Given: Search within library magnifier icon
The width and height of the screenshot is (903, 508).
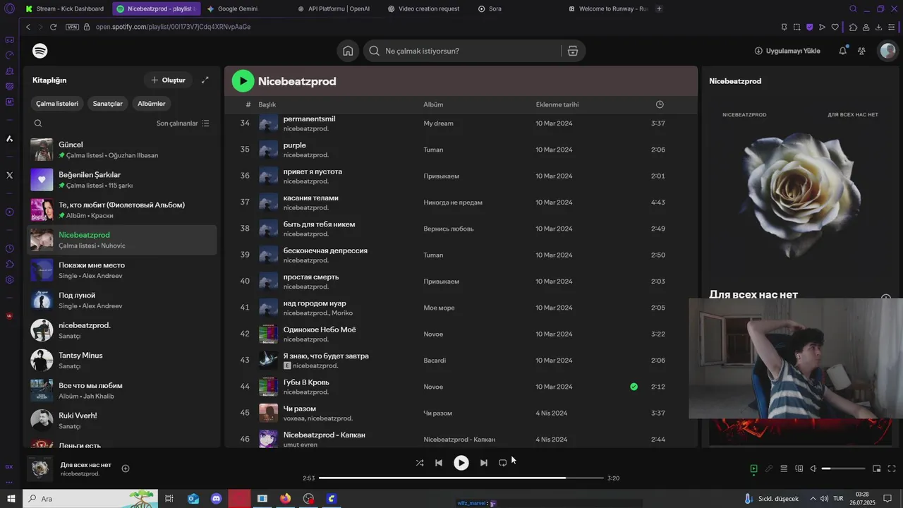Looking at the screenshot, I should pyautogui.click(x=38, y=123).
